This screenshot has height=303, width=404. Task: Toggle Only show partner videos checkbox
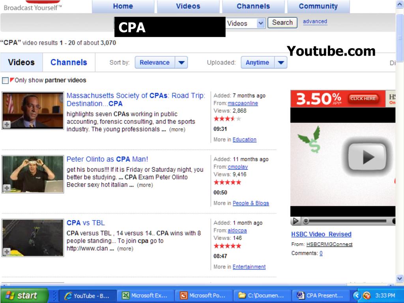click(x=5, y=80)
